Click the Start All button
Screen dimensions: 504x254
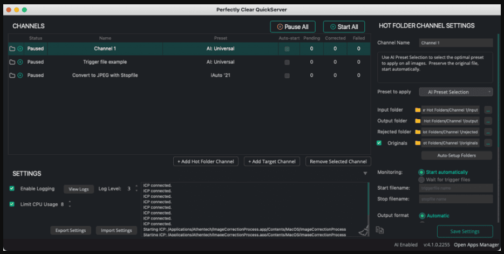pos(344,26)
